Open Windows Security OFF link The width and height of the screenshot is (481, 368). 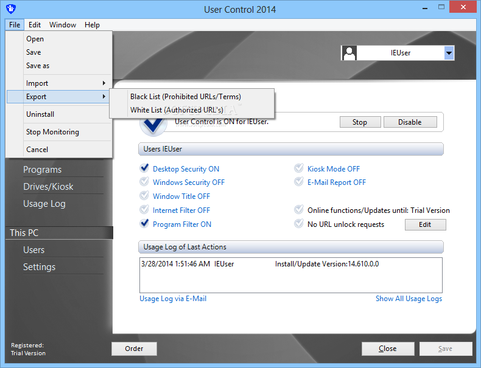(189, 182)
